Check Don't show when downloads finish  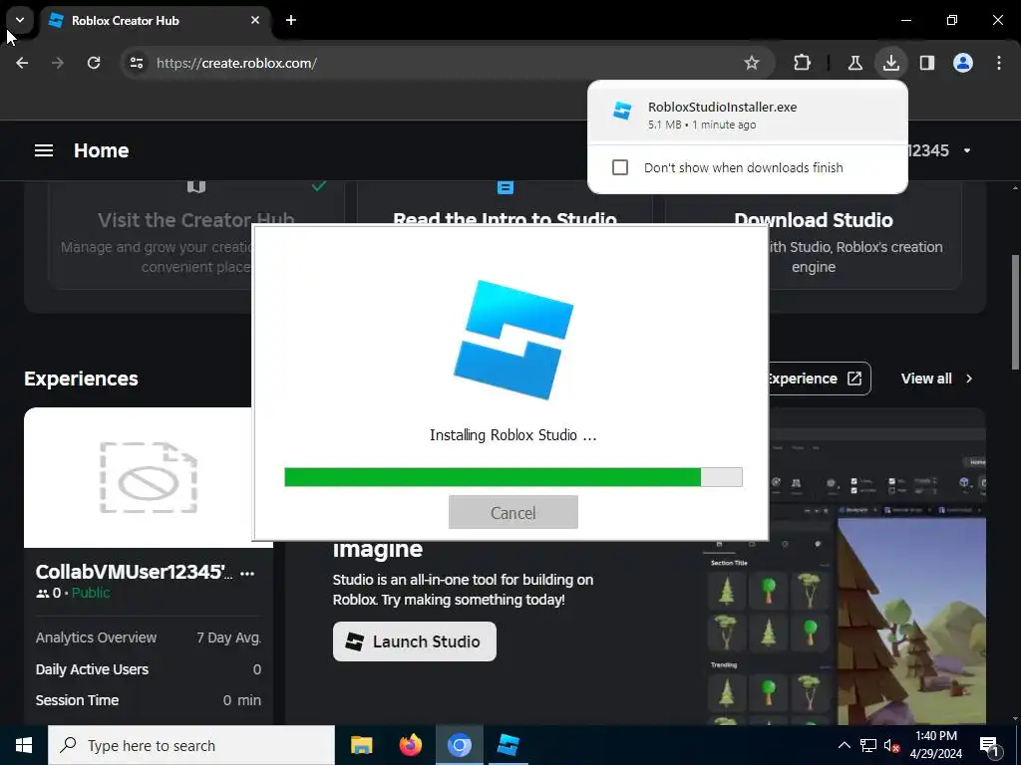tap(620, 167)
